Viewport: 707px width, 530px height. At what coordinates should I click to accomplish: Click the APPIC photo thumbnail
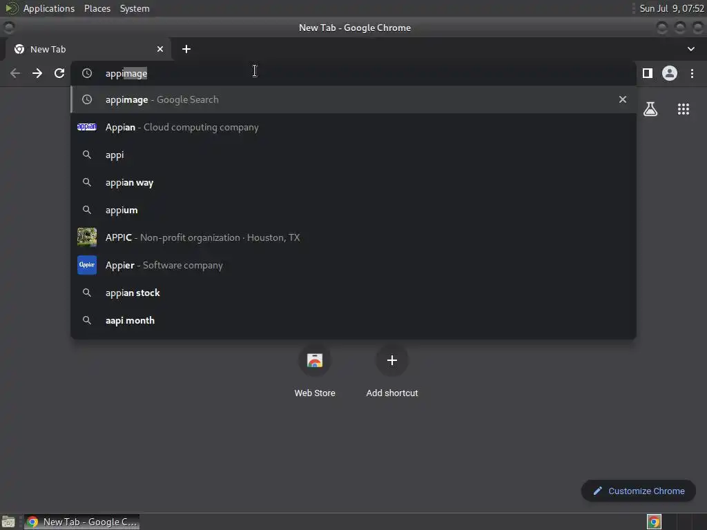tap(86, 237)
